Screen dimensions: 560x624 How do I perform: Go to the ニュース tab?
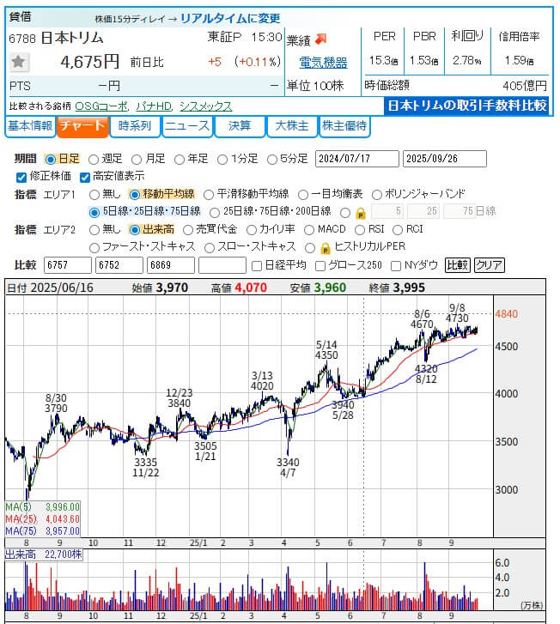187,126
